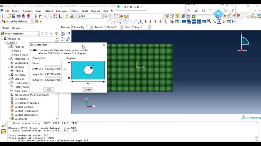Click the Cycle Views arrows icon
Viewport: 261px width, 146px height.
[60, 16]
